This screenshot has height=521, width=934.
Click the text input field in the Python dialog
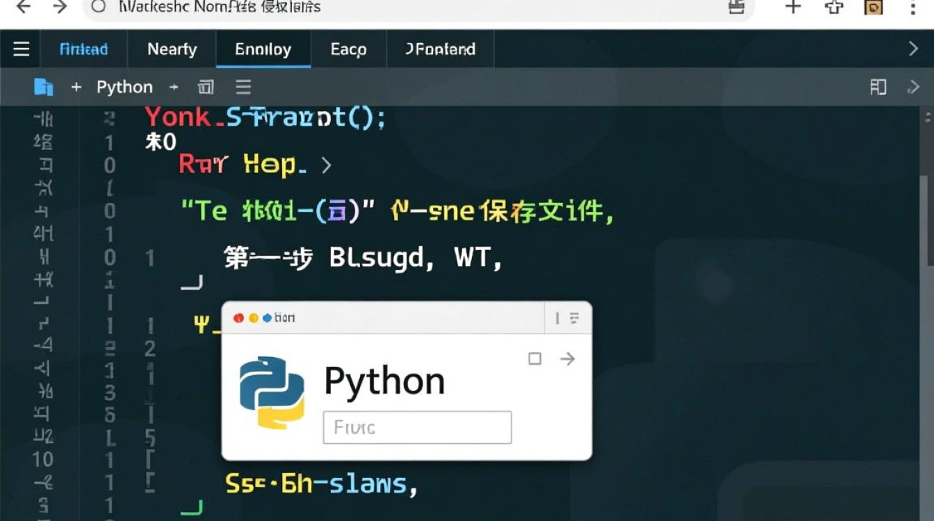(x=416, y=427)
